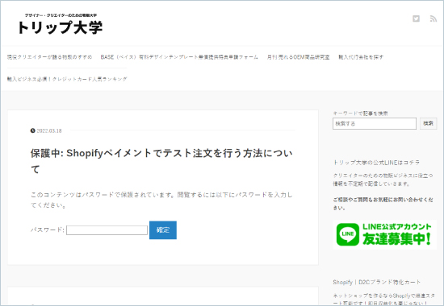Open 輸入代行会社を探す menu item
The width and height of the screenshot is (444, 306).
(x=361, y=57)
